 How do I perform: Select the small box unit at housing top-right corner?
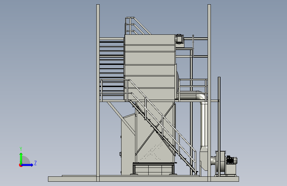(179, 39)
